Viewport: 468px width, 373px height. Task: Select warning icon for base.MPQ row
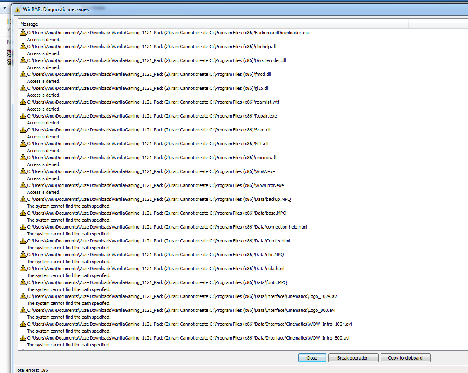pos(23,213)
